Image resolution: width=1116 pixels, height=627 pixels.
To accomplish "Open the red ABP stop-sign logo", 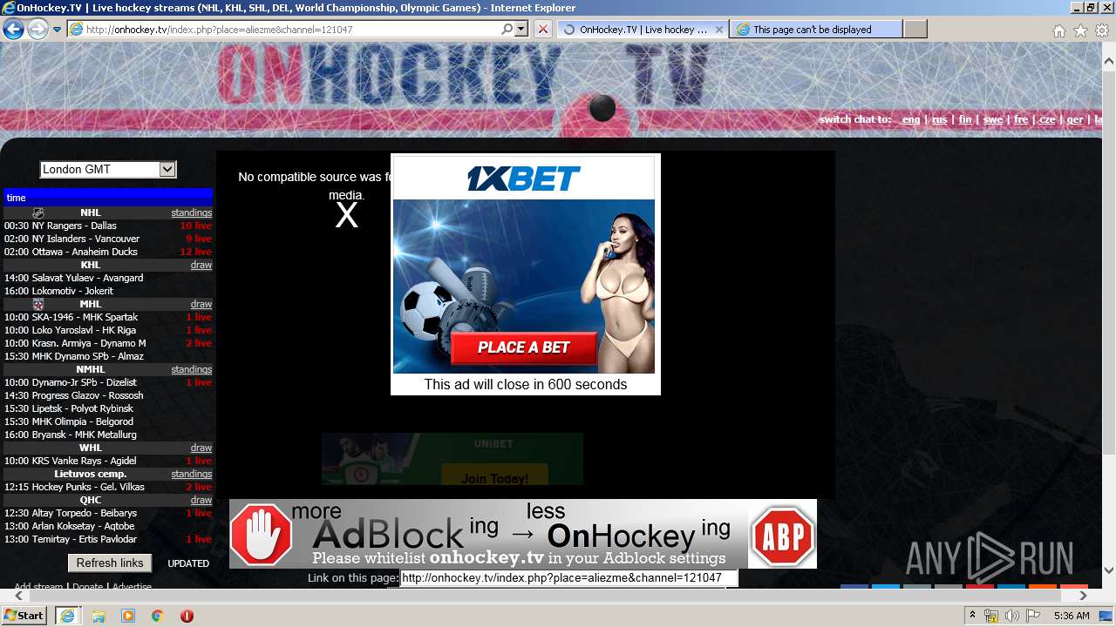I will tap(783, 535).
